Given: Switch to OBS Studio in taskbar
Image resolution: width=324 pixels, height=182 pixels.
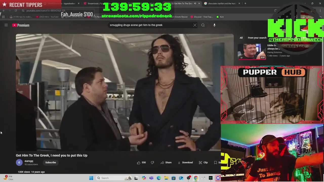Looking at the screenshot, I should click(188, 178).
